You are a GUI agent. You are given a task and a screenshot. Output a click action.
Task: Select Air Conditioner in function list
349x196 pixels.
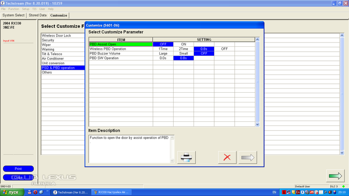click(63, 59)
